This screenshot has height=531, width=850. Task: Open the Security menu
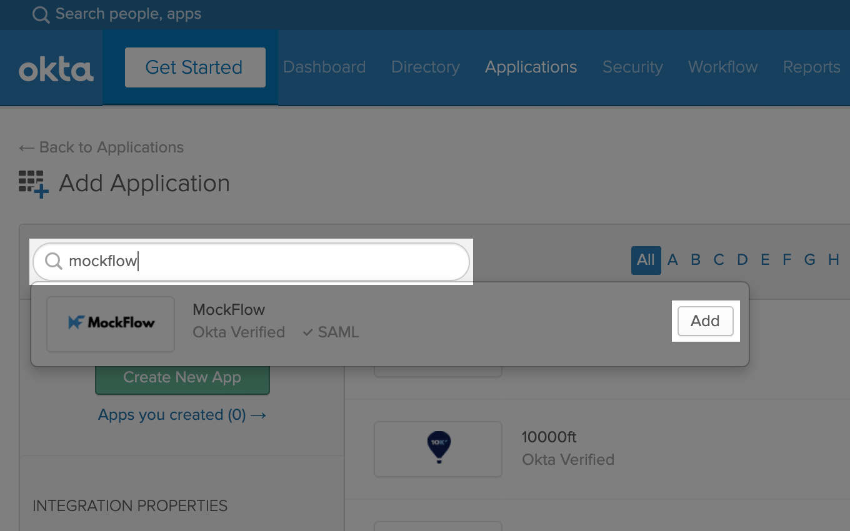pyautogui.click(x=632, y=67)
